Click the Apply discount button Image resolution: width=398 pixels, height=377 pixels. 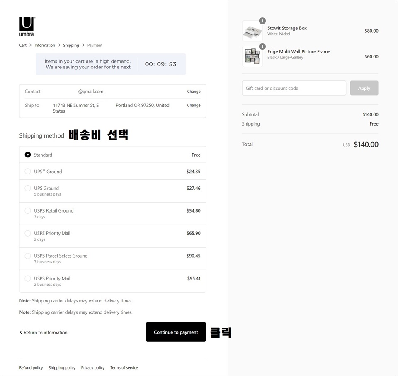(x=364, y=88)
